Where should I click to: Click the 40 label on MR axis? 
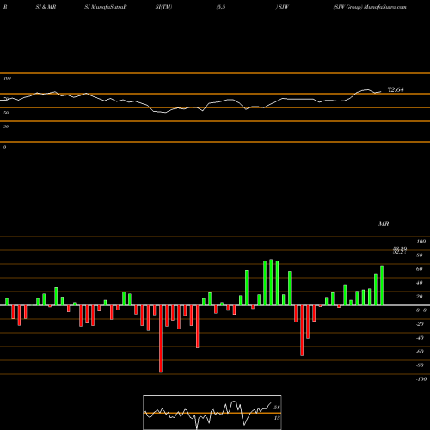[x=420, y=283]
